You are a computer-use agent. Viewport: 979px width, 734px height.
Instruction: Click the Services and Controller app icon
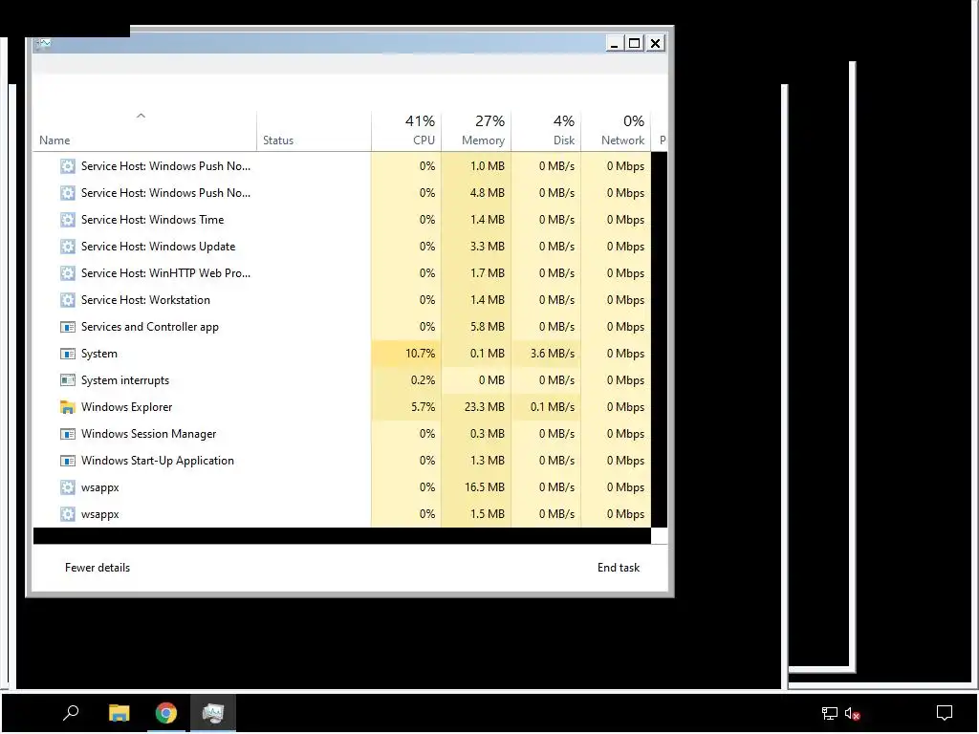pyautogui.click(x=68, y=327)
